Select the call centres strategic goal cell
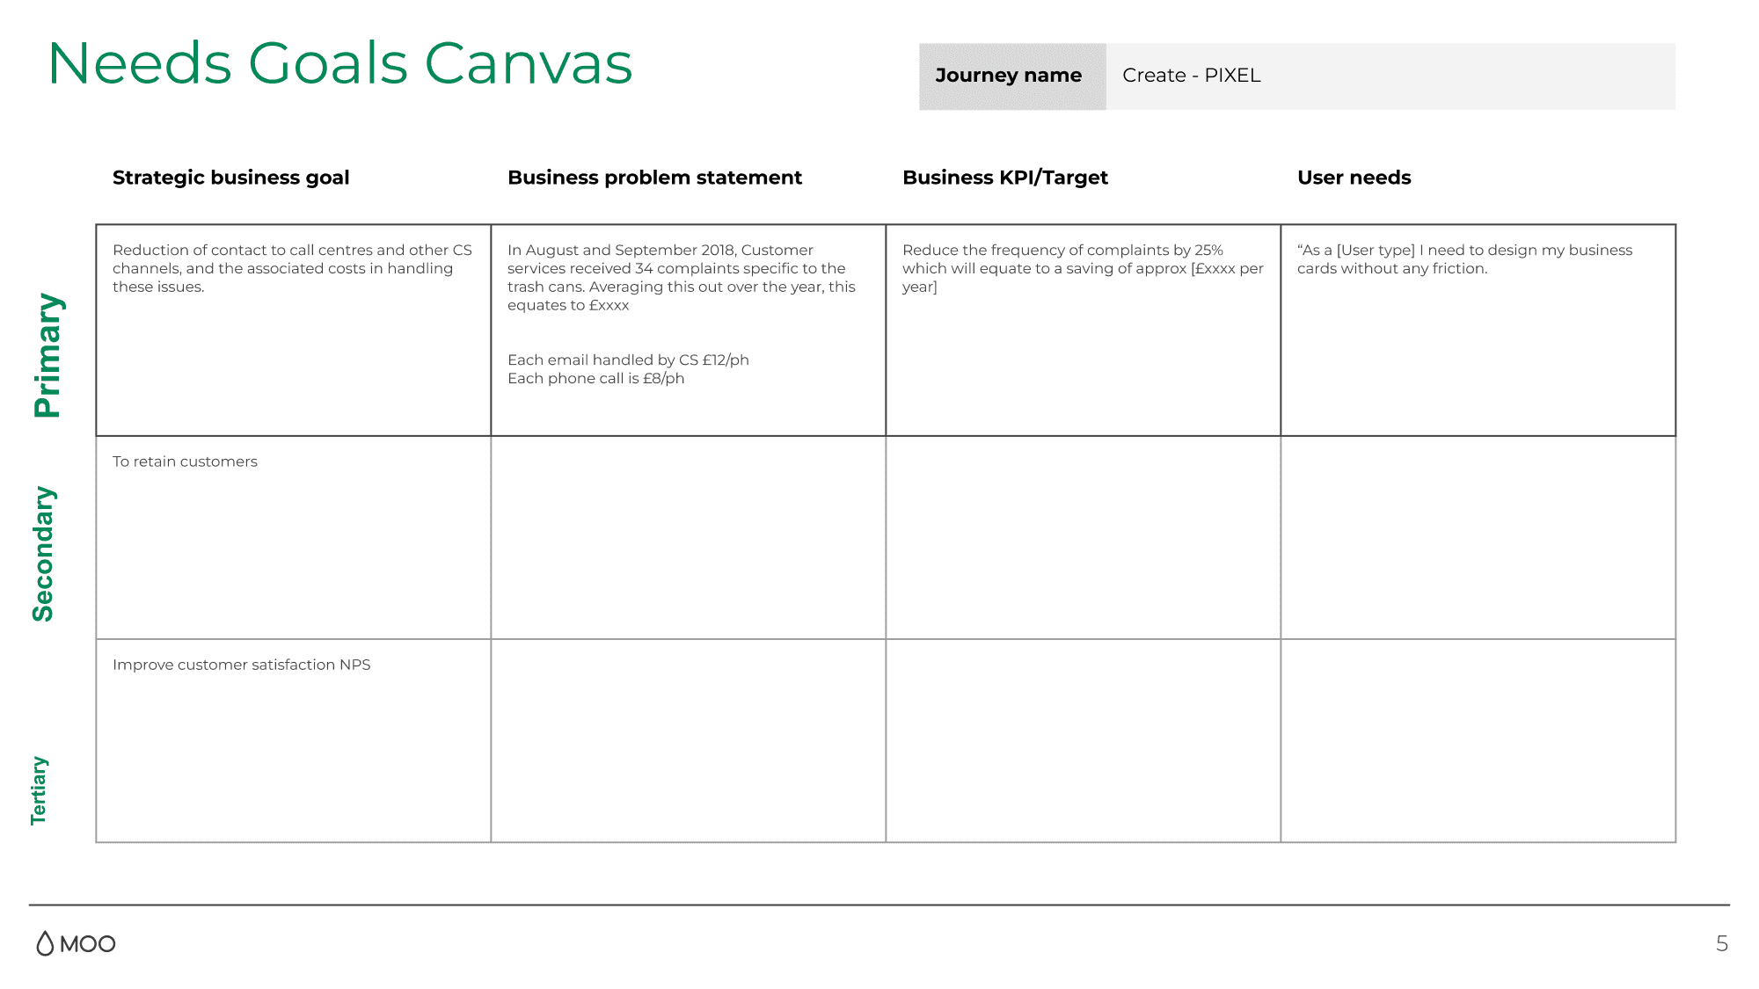 click(293, 268)
